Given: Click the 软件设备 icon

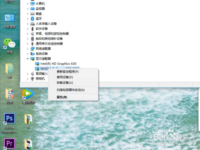Looking at the screenshot, I should click(32, 29).
